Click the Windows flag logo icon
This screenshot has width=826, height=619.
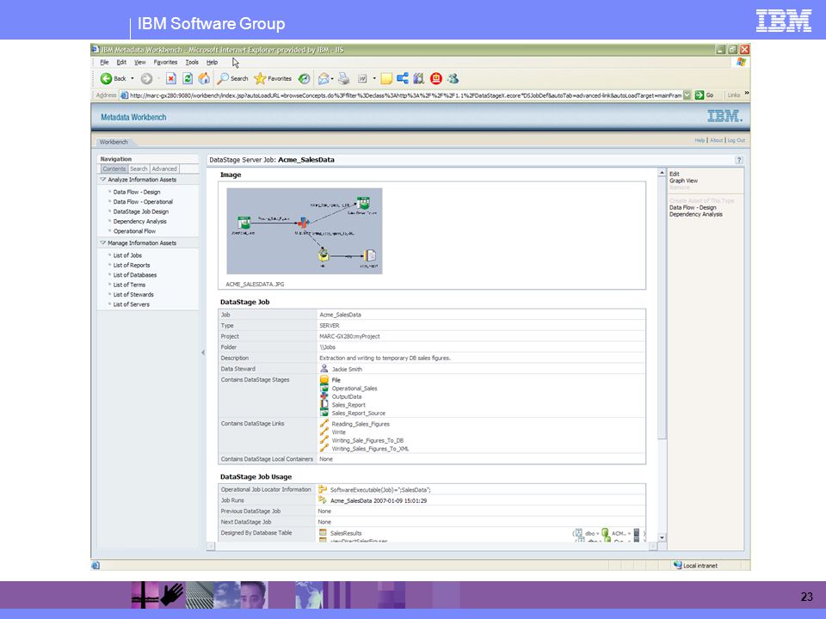tap(741, 62)
